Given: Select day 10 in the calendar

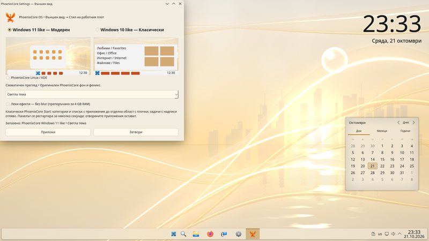Looking at the screenshot, I should (x=402, y=153).
